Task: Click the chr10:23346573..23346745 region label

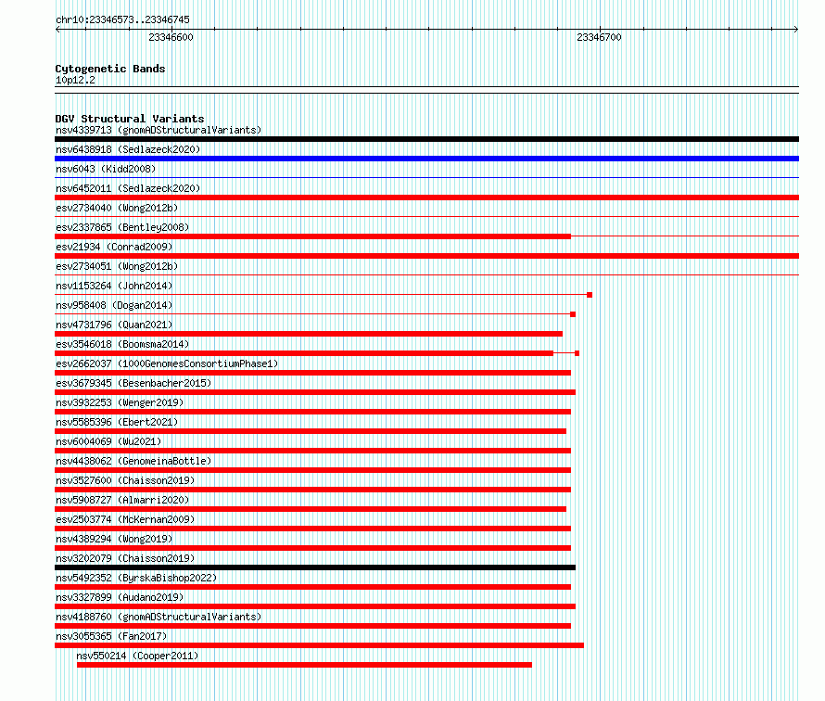Action: 122,19
